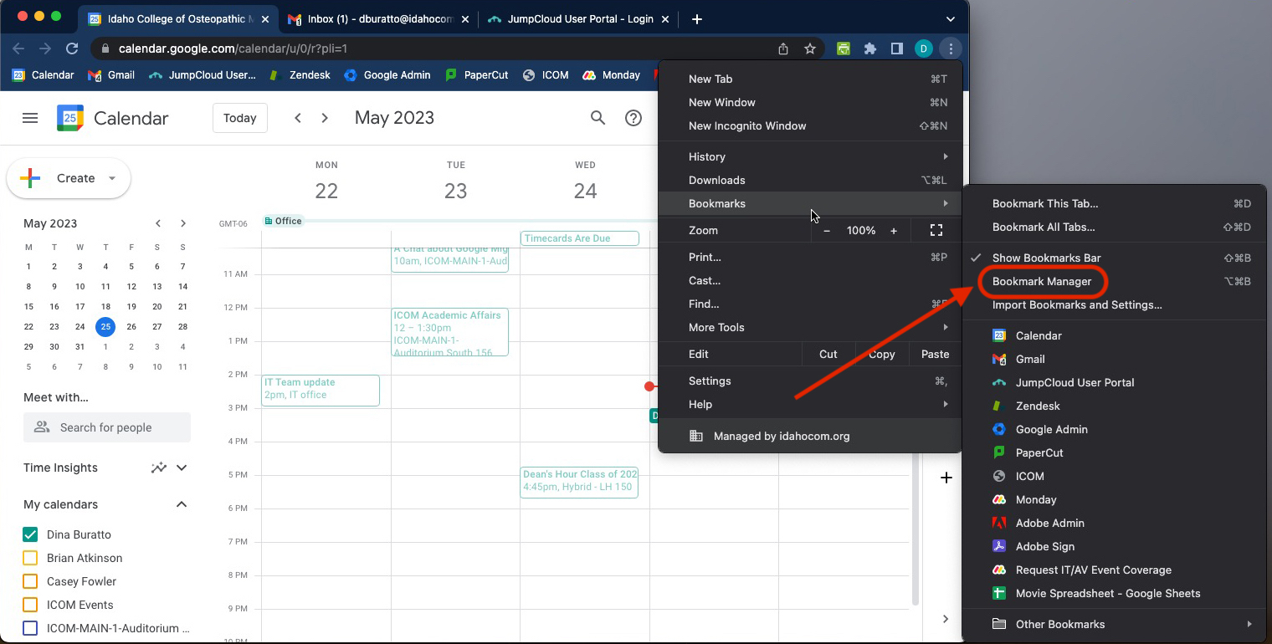Open Settings from the Chrome menu

[x=810, y=381]
